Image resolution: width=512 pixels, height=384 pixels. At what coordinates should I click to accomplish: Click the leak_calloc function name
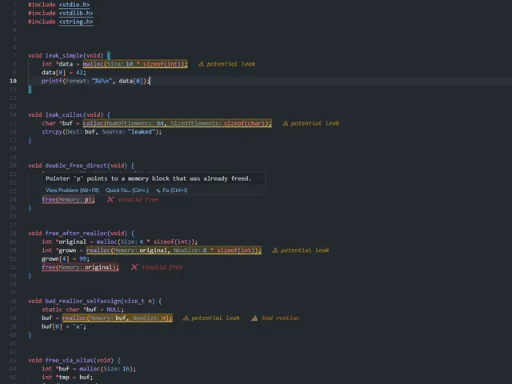pos(64,114)
